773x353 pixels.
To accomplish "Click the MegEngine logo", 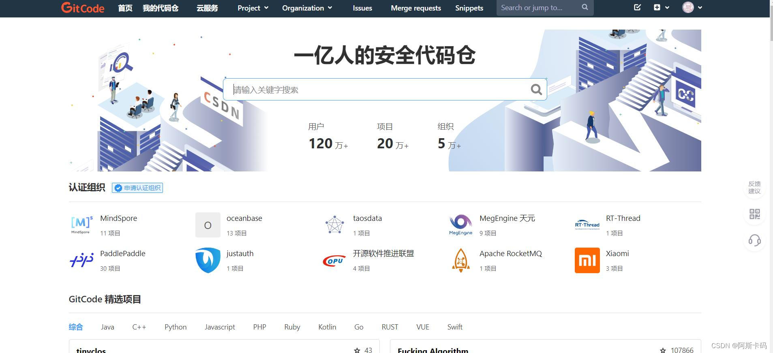I will click(461, 225).
